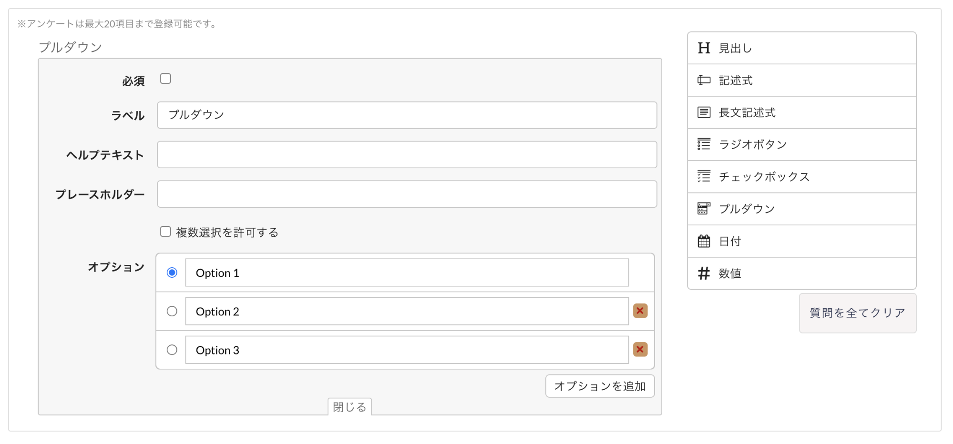Focus the ラベル input field
Screen dimensions: 953x444
[x=407, y=115]
